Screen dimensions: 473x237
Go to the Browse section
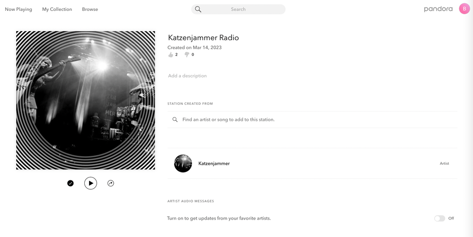[90, 9]
